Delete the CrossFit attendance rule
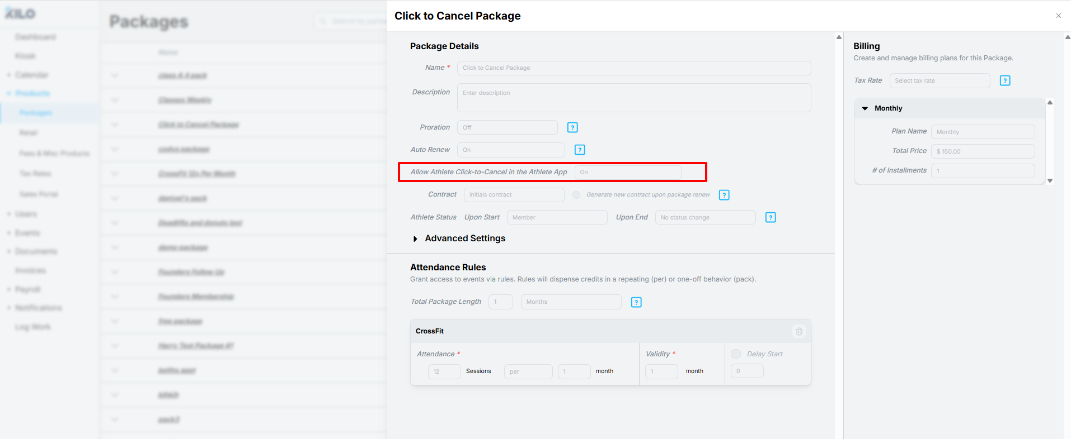Image resolution: width=1071 pixels, height=439 pixels. [x=799, y=331]
